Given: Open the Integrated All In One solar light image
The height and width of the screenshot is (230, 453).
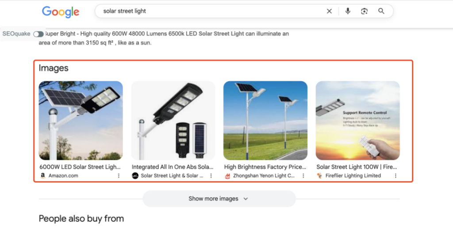Looking at the screenshot, I should [173, 120].
